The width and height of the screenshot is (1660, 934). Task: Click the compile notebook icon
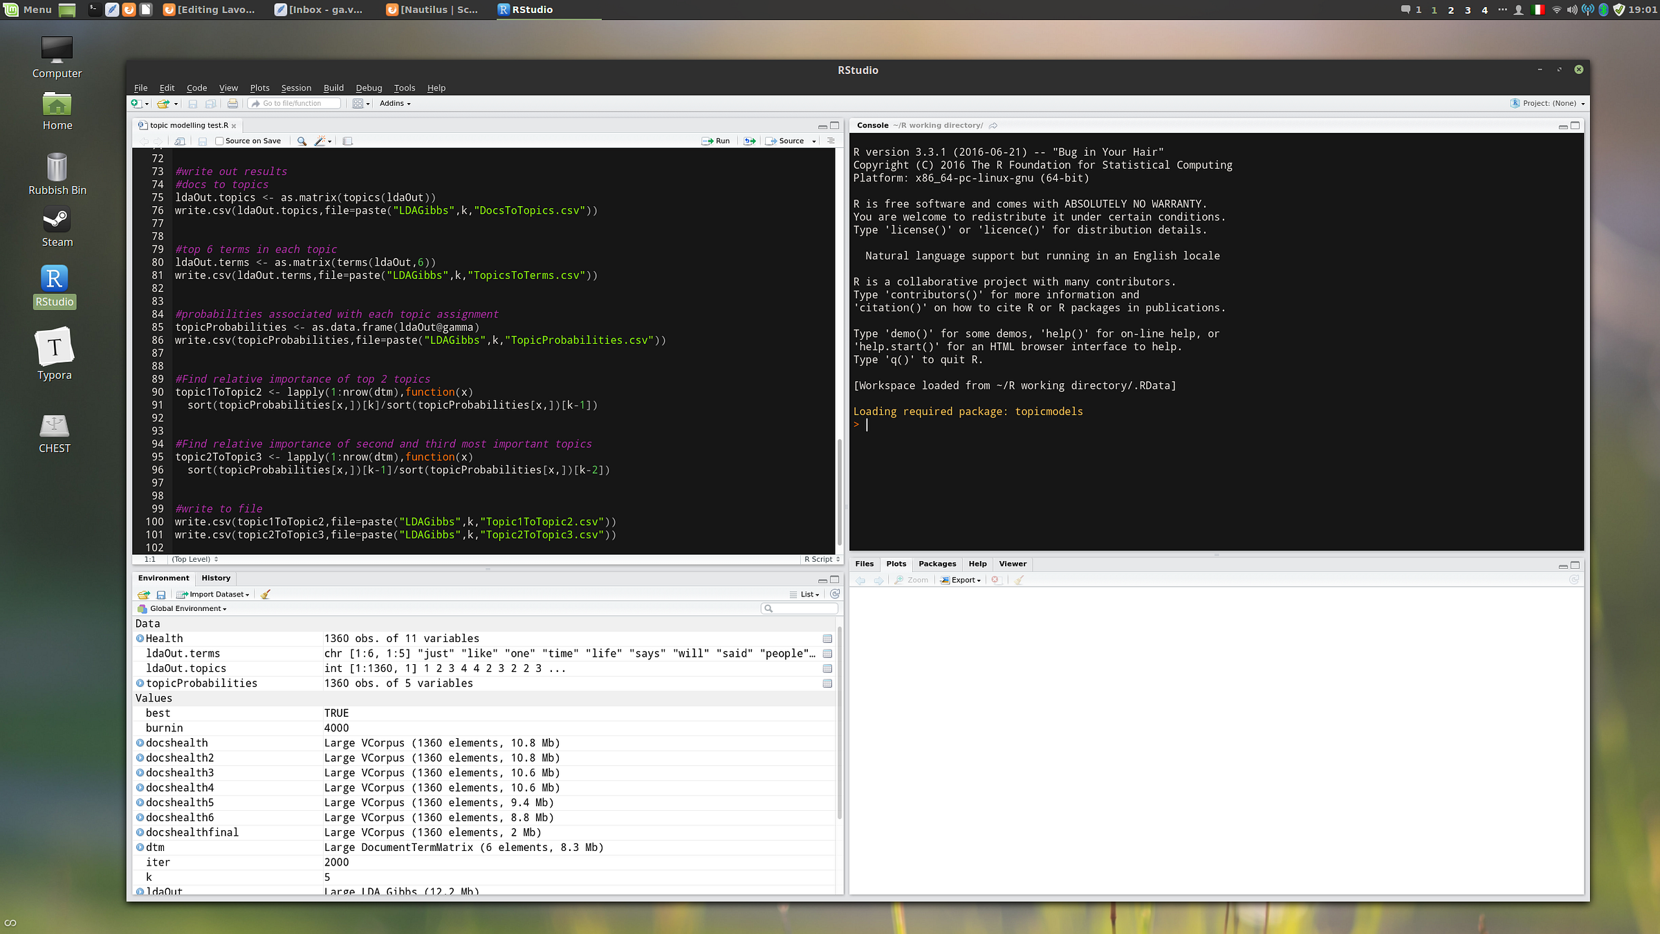(348, 141)
